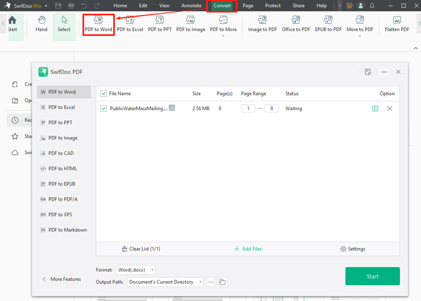Click Add Files link
The height and width of the screenshot is (301, 421).
pos(248,249)
